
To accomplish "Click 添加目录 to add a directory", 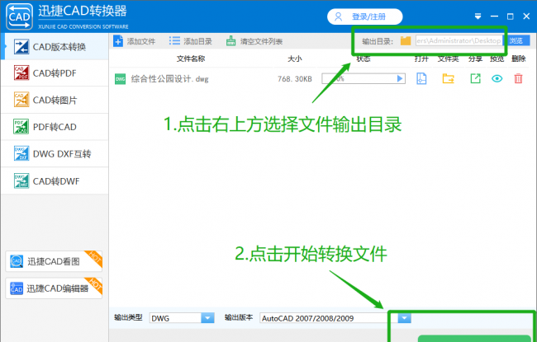I will click(x=190, y=41).
